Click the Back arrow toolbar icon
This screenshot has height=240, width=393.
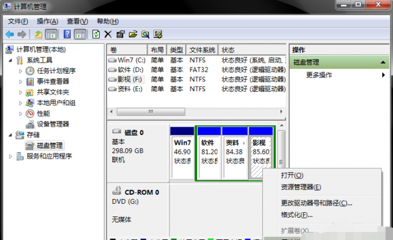click(x=10, y=34)
